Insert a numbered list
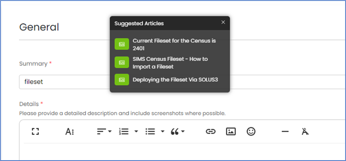Viewport: 346px width, 161px height. click(124, 131)
